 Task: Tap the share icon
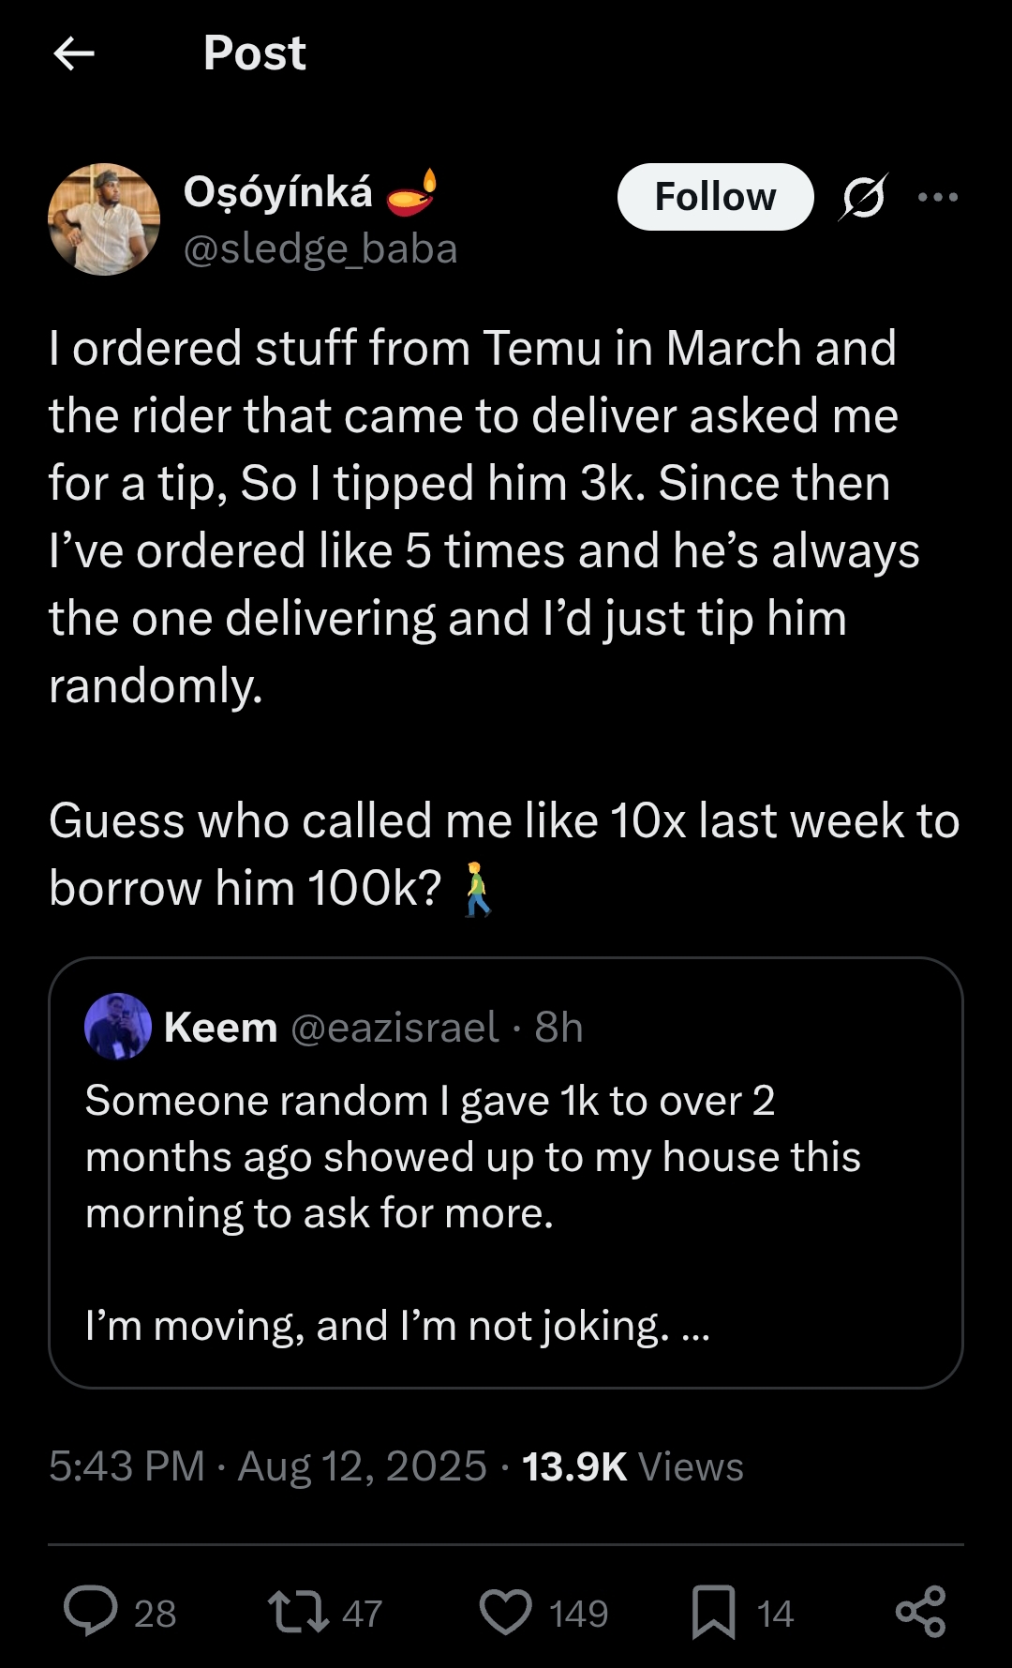point(921,1613)
